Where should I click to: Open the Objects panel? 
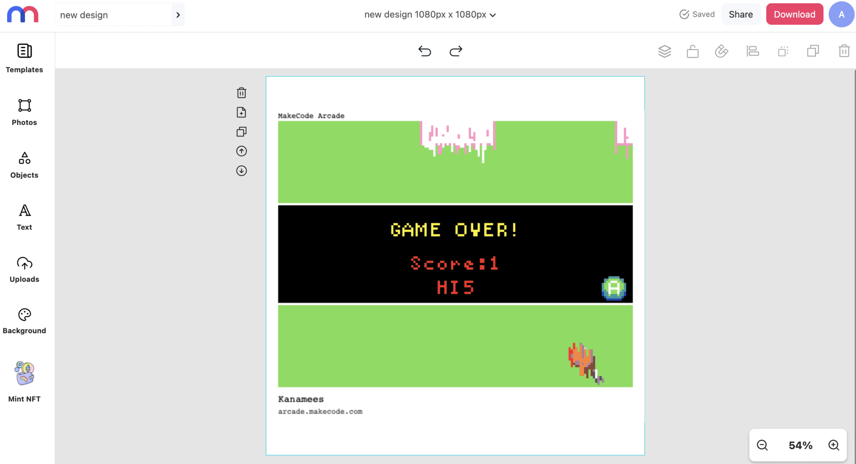(24, 163)
